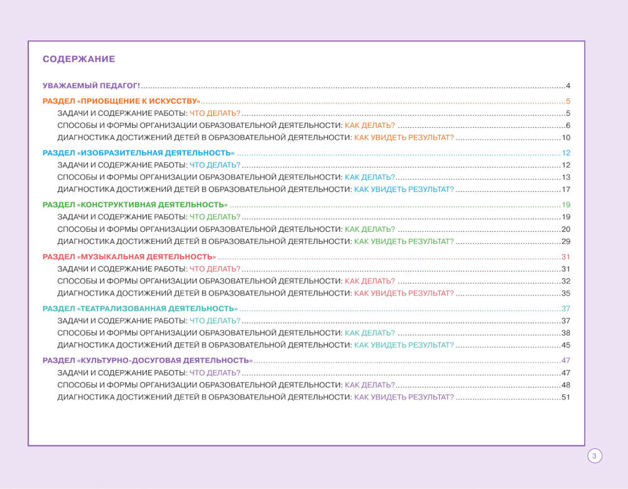Select the «Музыкальная деятельность» section heading
Viewport: 628px width, 489px height.
pyautogui.click(x=129, y=257)
